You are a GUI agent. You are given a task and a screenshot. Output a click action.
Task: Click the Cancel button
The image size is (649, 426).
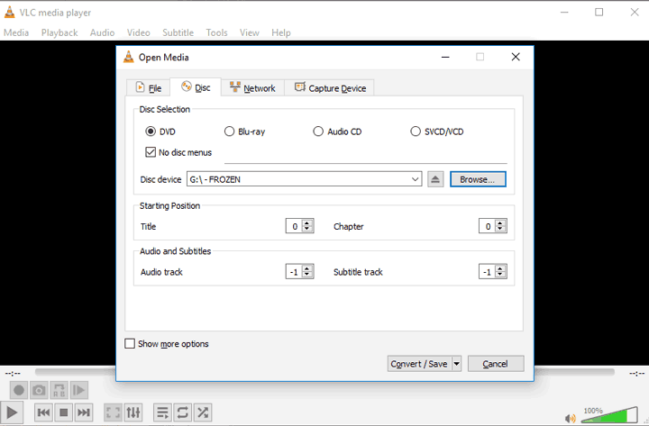[496, 364]
